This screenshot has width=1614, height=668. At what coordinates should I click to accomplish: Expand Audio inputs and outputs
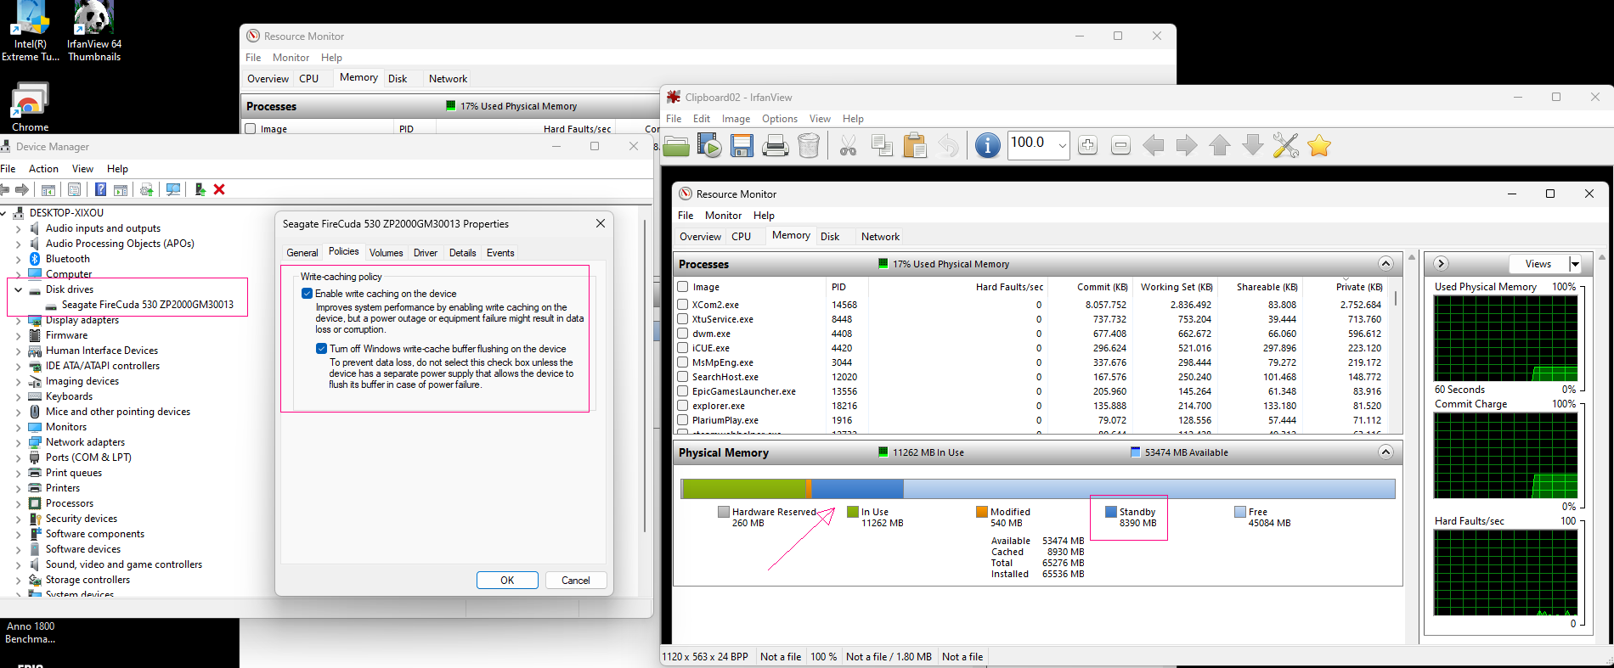19,228
